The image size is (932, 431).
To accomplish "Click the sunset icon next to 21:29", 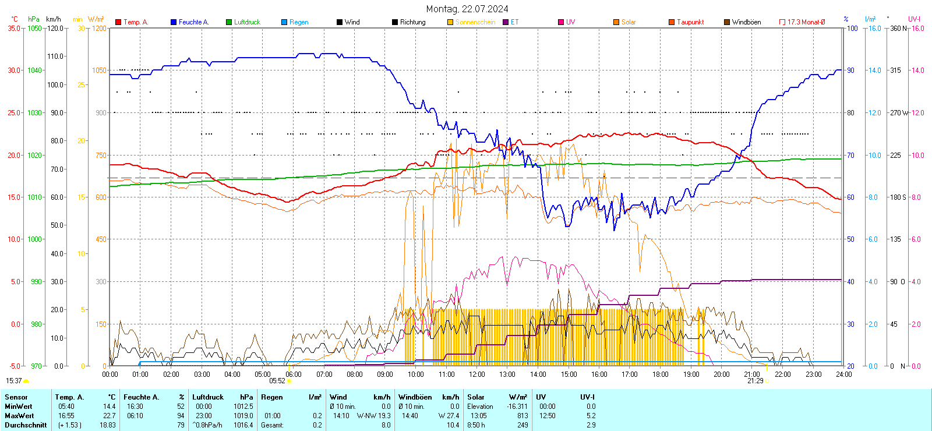I will (x=767, y=381).
